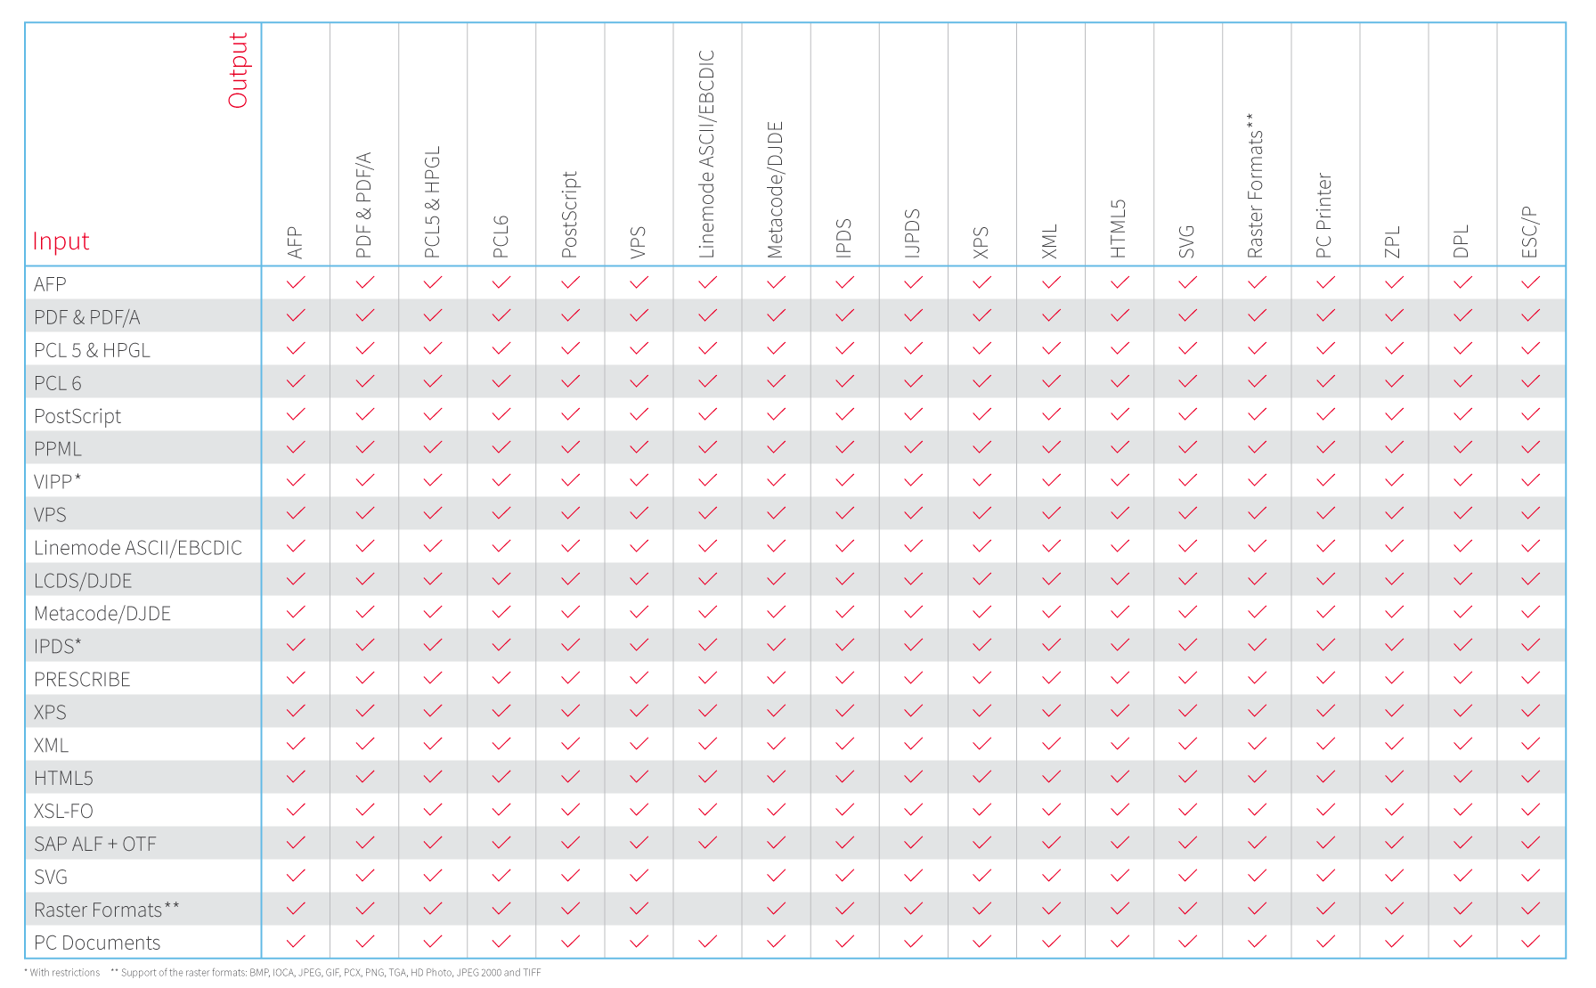Click the XML output column header
Screen dimensions: 1596x988
click(1051, 242)
